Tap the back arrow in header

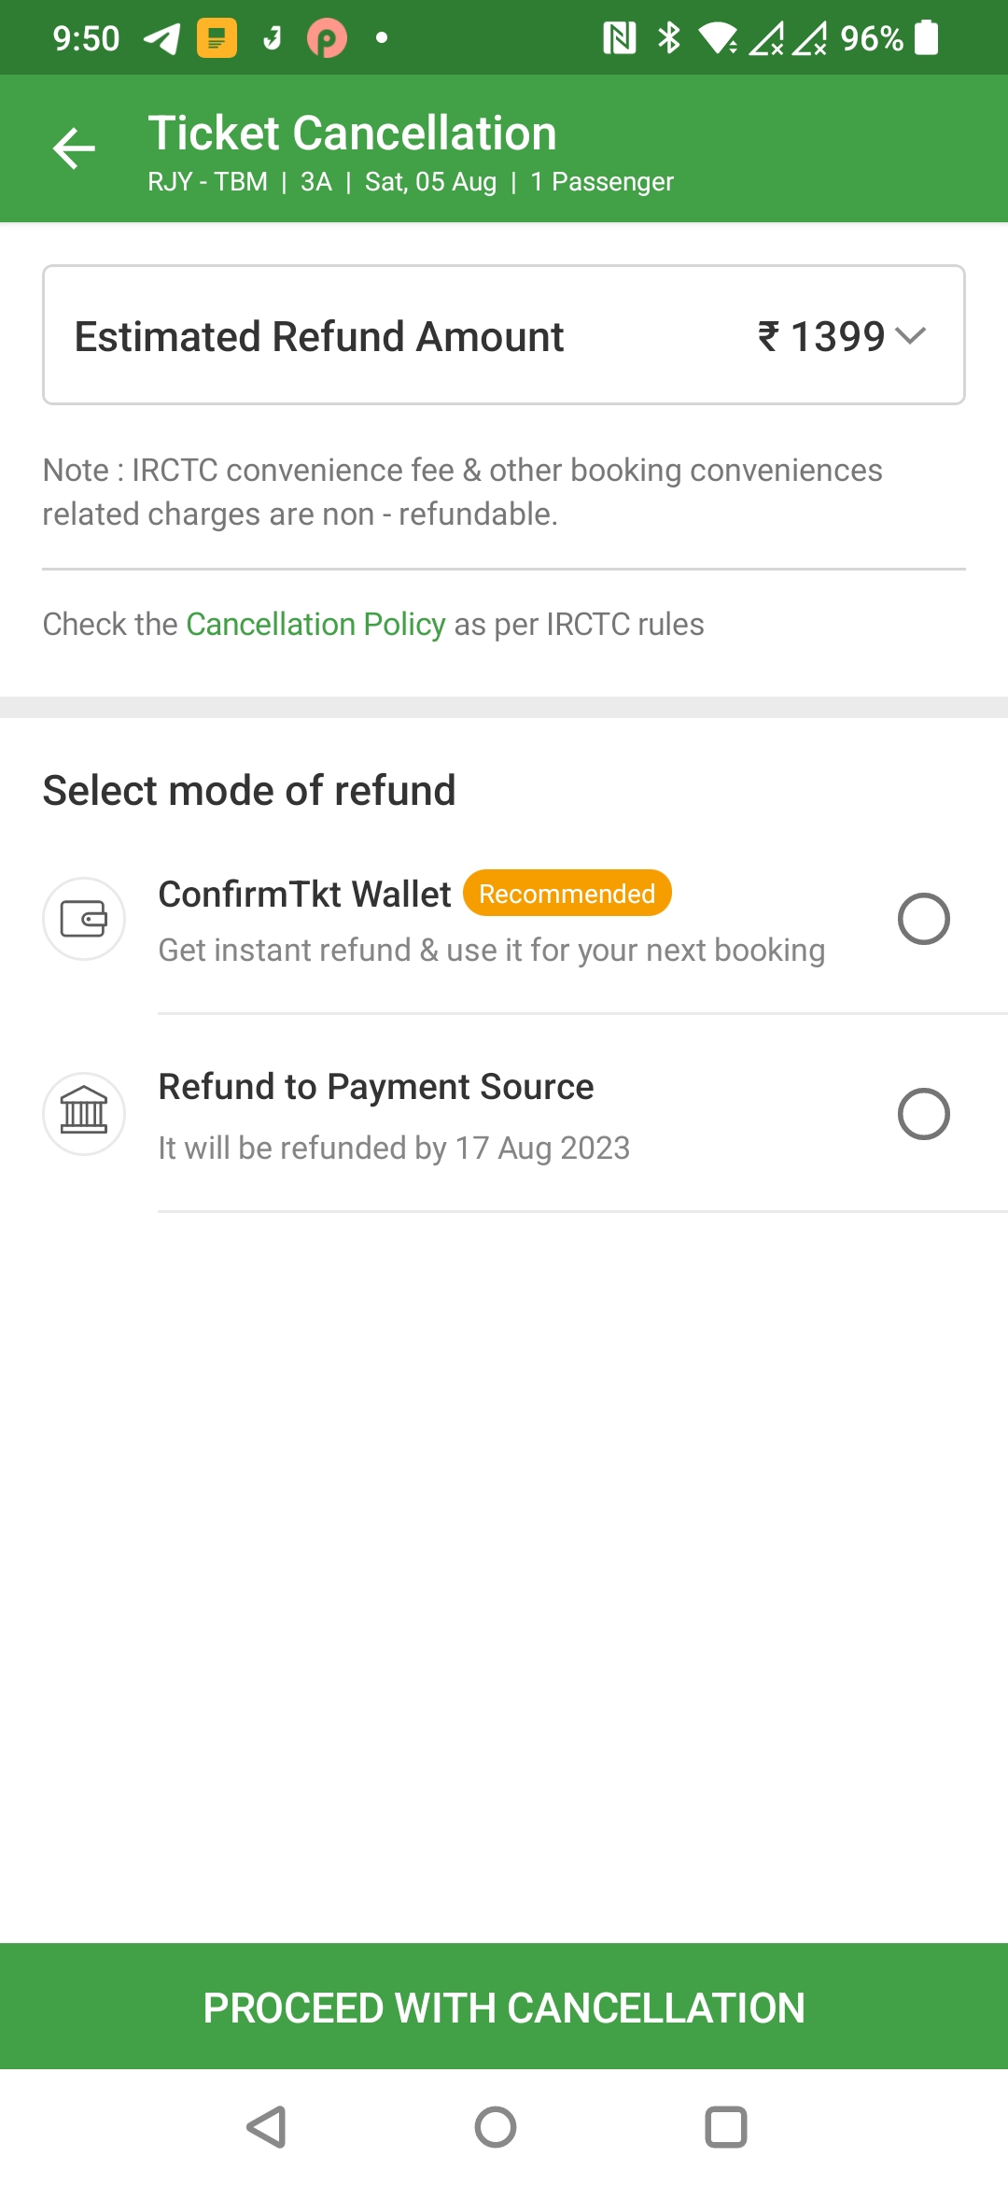(75, 148)
